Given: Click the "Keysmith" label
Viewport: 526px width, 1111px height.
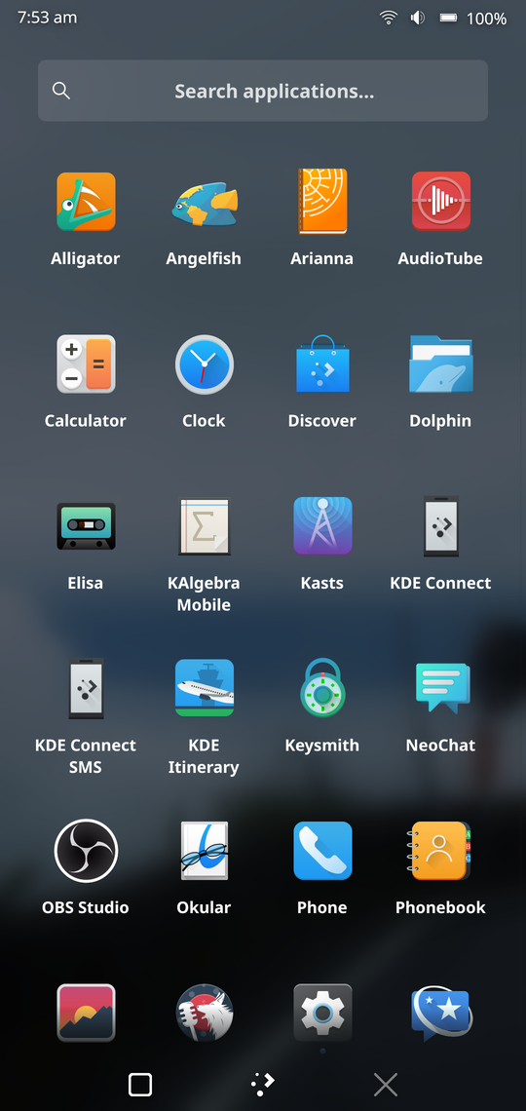Looking at the screenshot, I should (x=322, y=747).
